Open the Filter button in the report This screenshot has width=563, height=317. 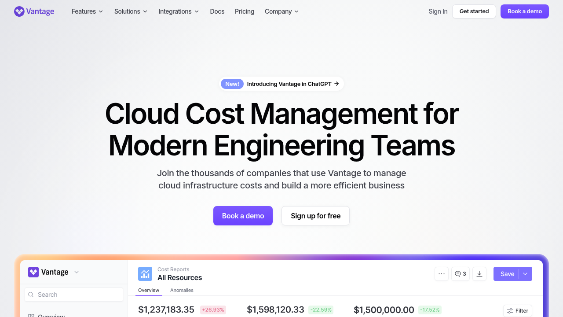pyautogui.click(x=518, y=311)
